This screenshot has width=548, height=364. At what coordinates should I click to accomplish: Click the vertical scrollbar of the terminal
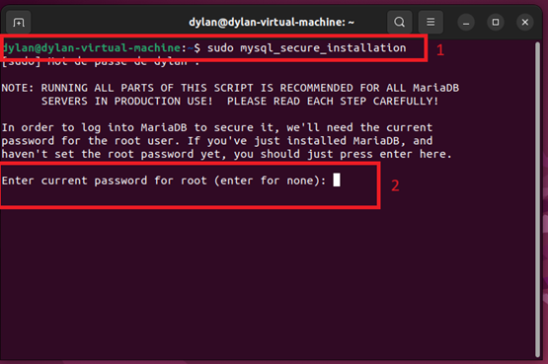[x=538, y=199]
